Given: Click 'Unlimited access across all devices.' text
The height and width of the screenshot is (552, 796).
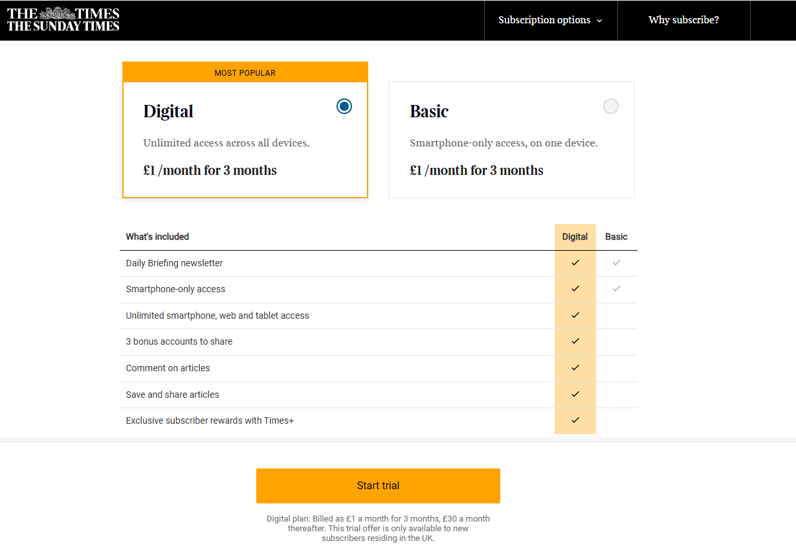Looking at the screenshot, I should [227, 143].
